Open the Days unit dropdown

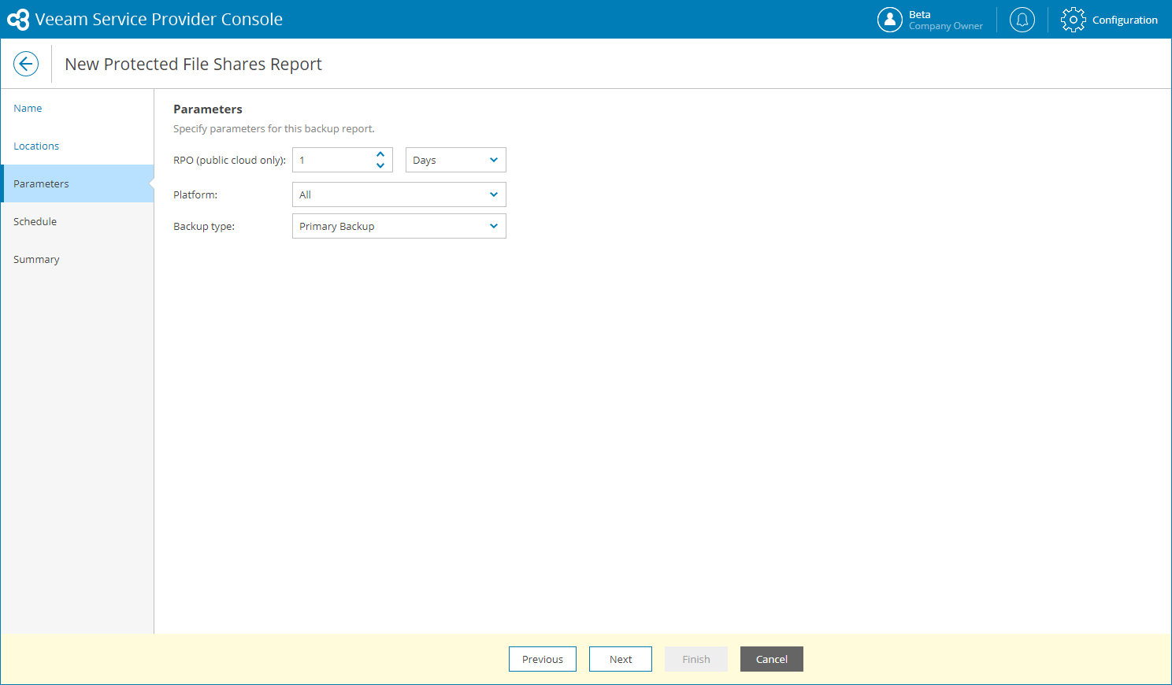point(456,160)
